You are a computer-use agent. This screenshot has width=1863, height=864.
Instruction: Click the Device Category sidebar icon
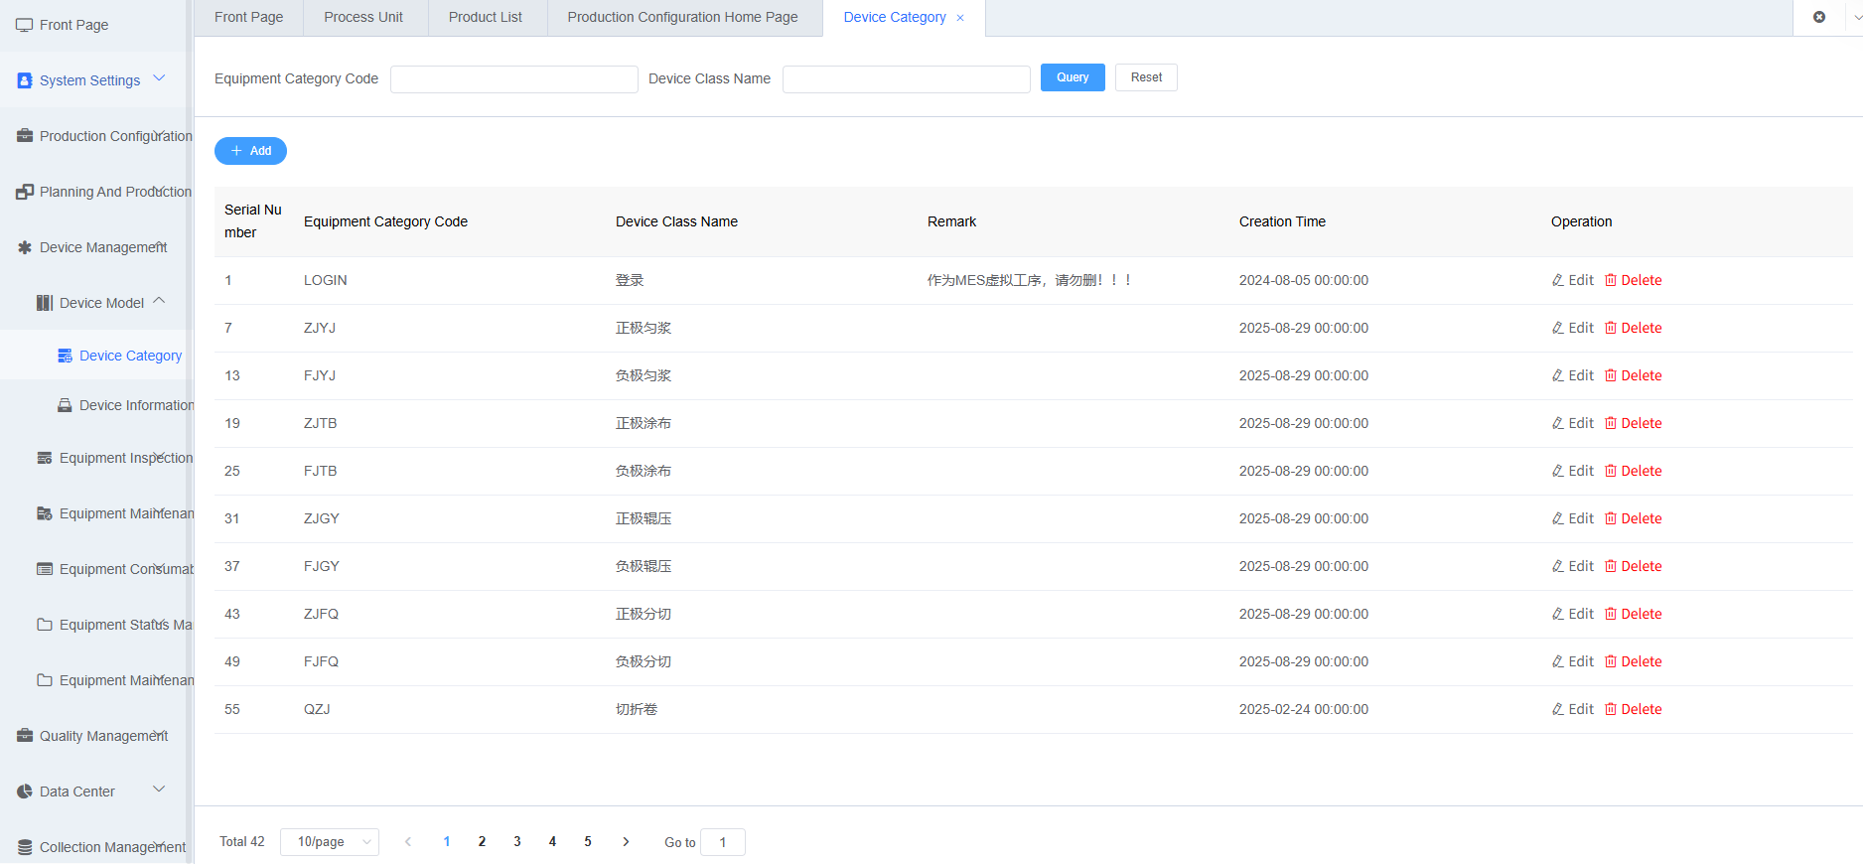point(65,356)
